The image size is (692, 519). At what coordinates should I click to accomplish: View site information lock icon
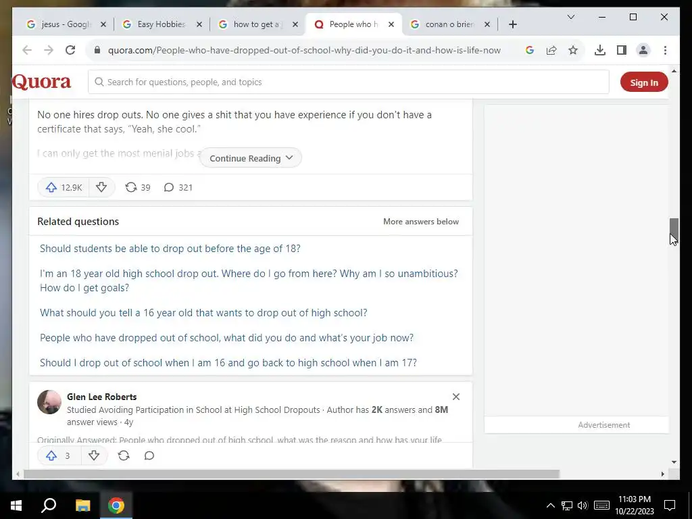97,50
